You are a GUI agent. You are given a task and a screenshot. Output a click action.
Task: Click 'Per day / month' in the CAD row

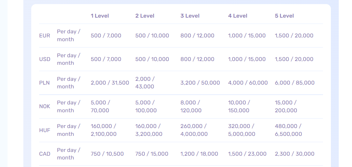coord(68,154)
